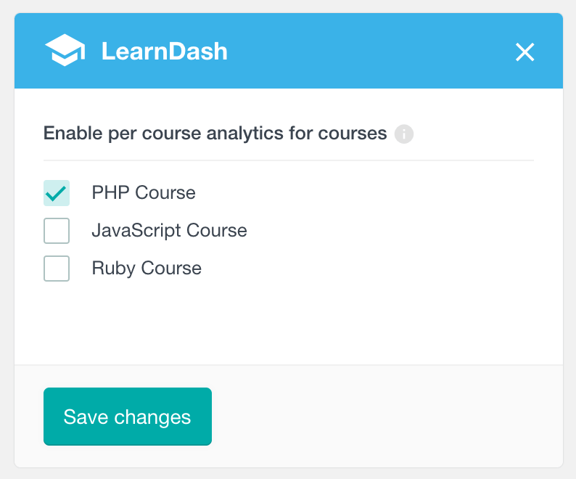Click the LearnDash graduation cap logo
576x479 pixels.
[65, 50]
